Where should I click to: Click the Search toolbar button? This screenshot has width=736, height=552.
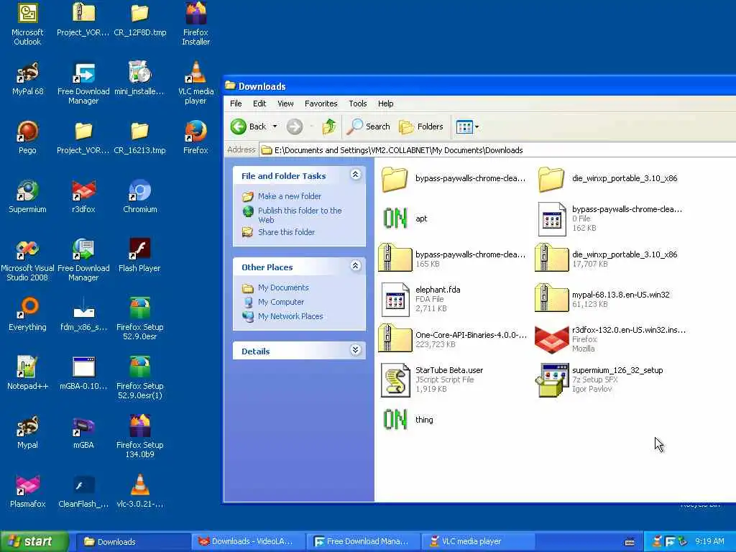[x=369, y=126]
